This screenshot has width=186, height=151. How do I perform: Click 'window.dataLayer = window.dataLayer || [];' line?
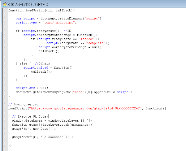pos(52,121)
